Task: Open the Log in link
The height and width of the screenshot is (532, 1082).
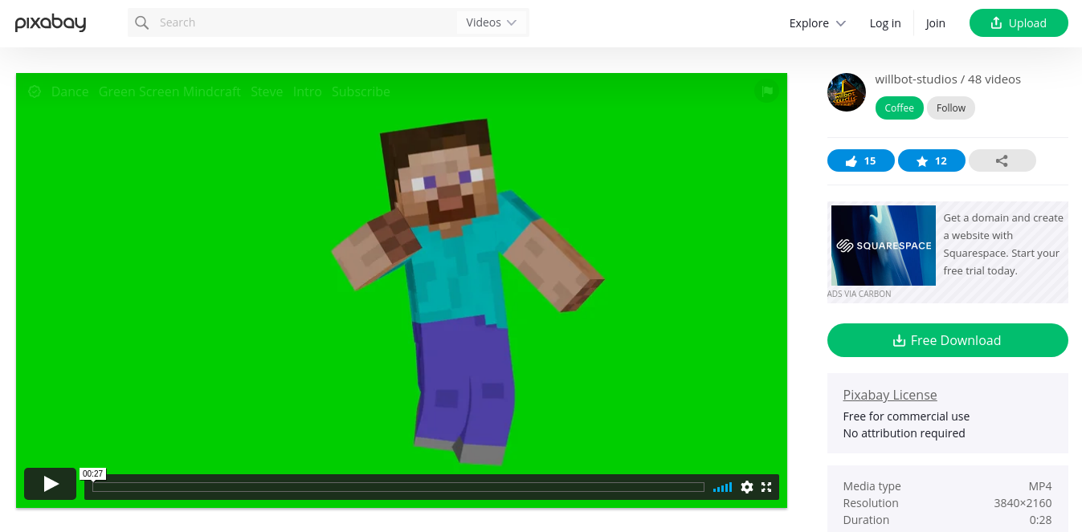Action: click(885, 23)
